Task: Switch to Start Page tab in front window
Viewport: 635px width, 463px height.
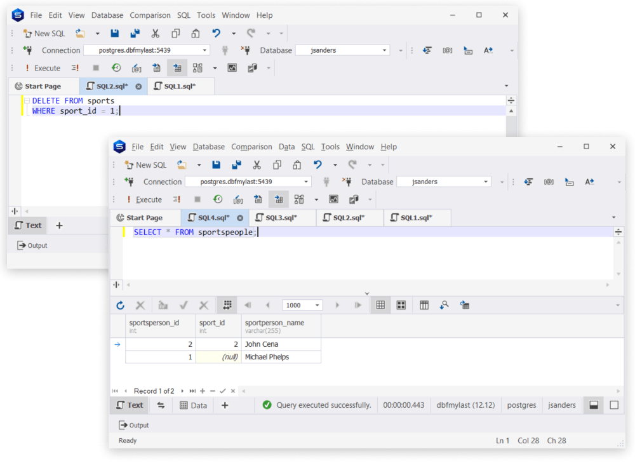Action: click(145, 217)
